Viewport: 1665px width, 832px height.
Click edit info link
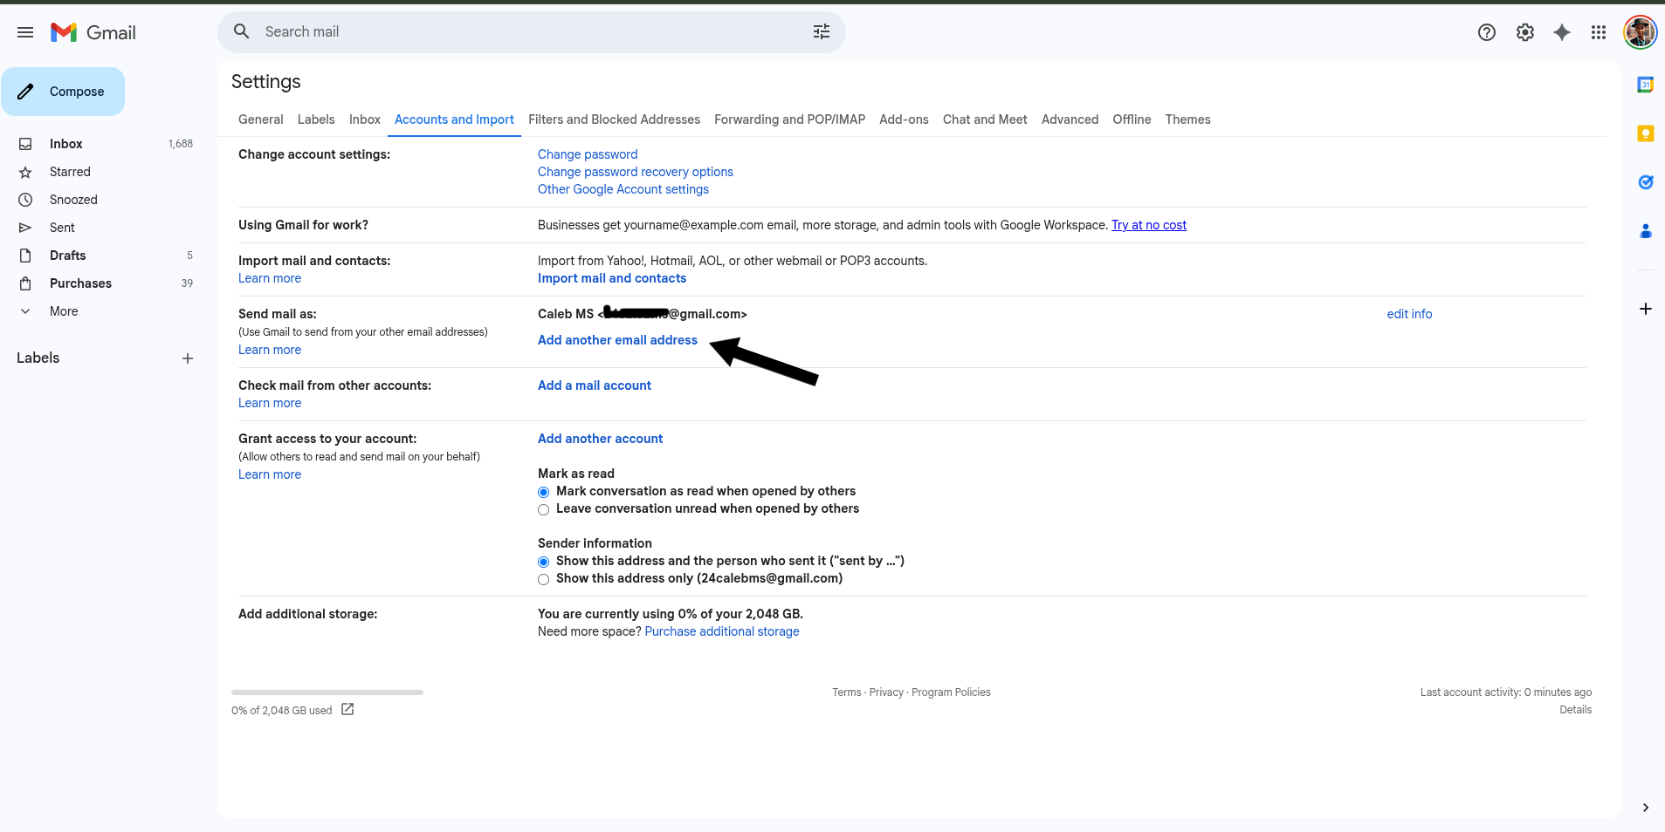1409,314
